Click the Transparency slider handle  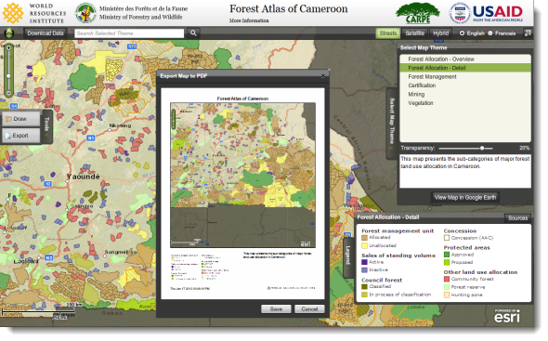482,148
